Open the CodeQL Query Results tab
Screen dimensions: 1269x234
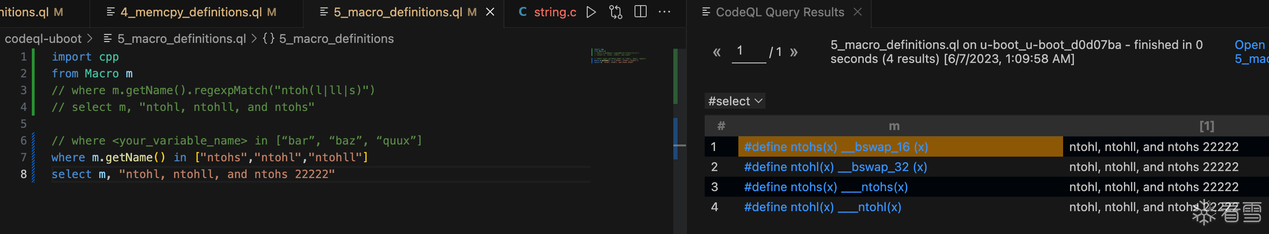click(780, 12)
